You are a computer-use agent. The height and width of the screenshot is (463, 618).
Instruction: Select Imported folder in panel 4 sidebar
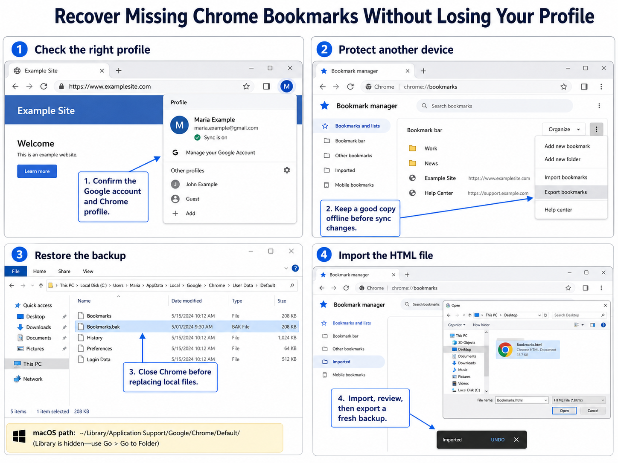click(350, 362)
